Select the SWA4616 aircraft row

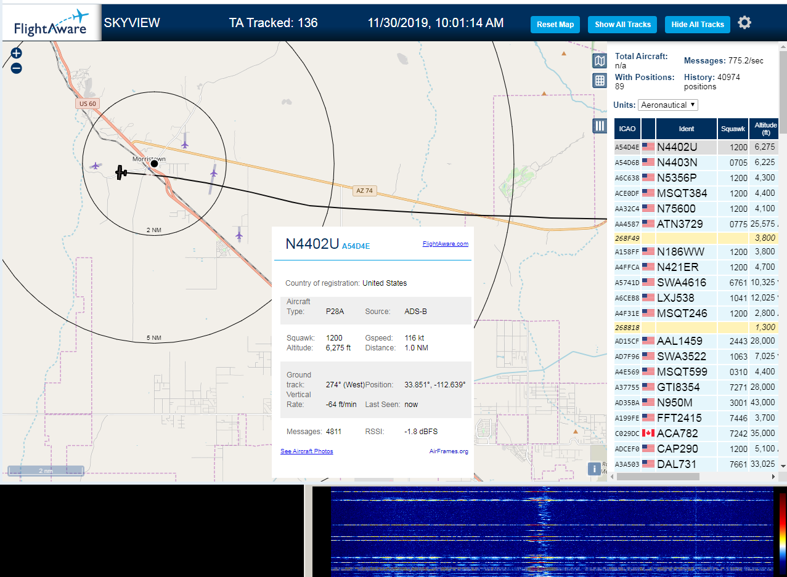pyautogui.click(x=696, y=283)
